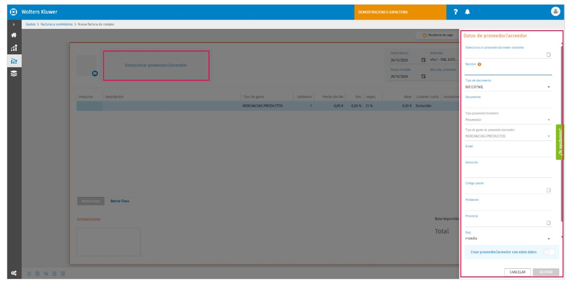Open settings gears at sidebar bottom
The width and height of the screenshot is (572, 287).
(x=14, y=273)
